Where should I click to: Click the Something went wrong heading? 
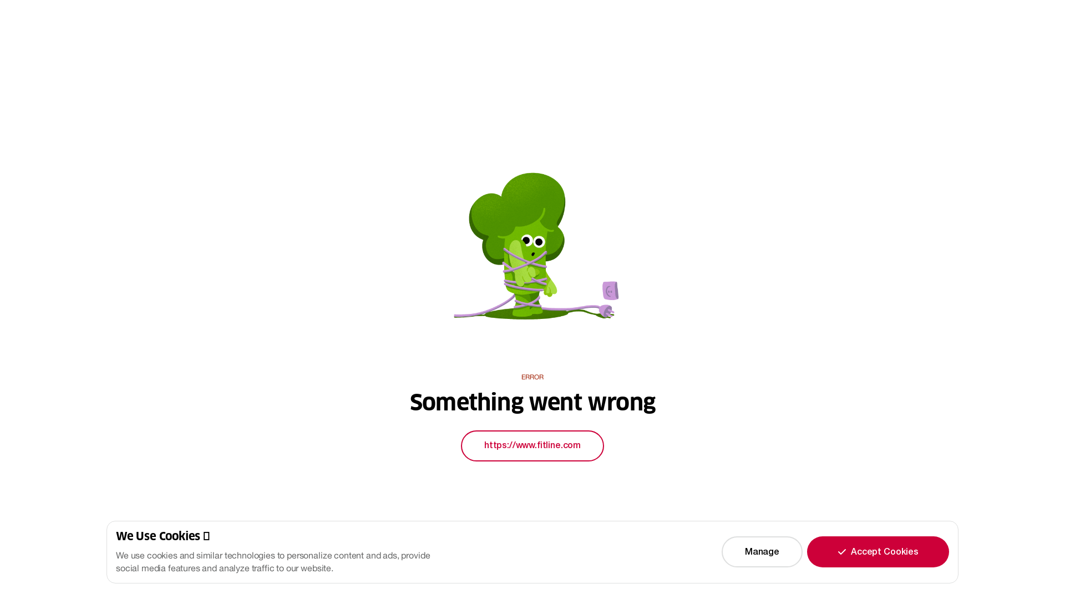(532, 402)
